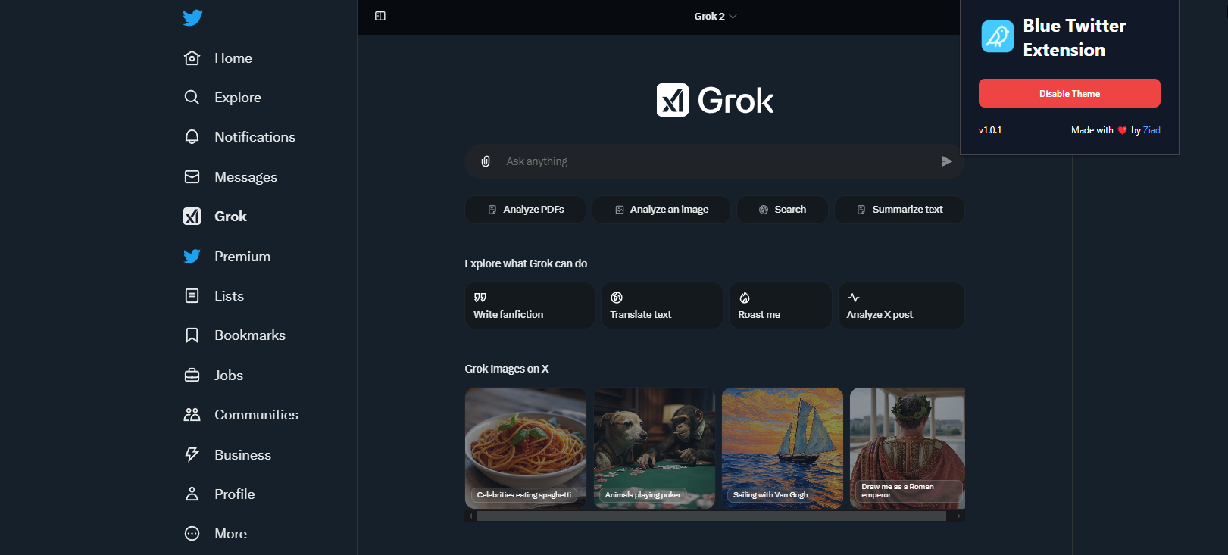Click the More ellipsis circle icon
The width and height of the screenshot is (1228, 555).
tap(192, 534)
